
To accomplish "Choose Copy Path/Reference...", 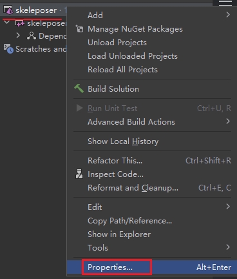I will point(152,221).
